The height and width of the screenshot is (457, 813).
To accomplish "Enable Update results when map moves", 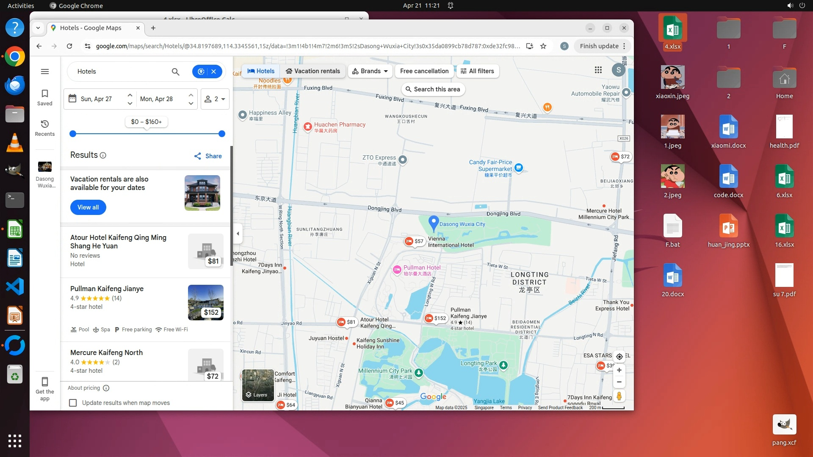I will click(x=73, y=403).
